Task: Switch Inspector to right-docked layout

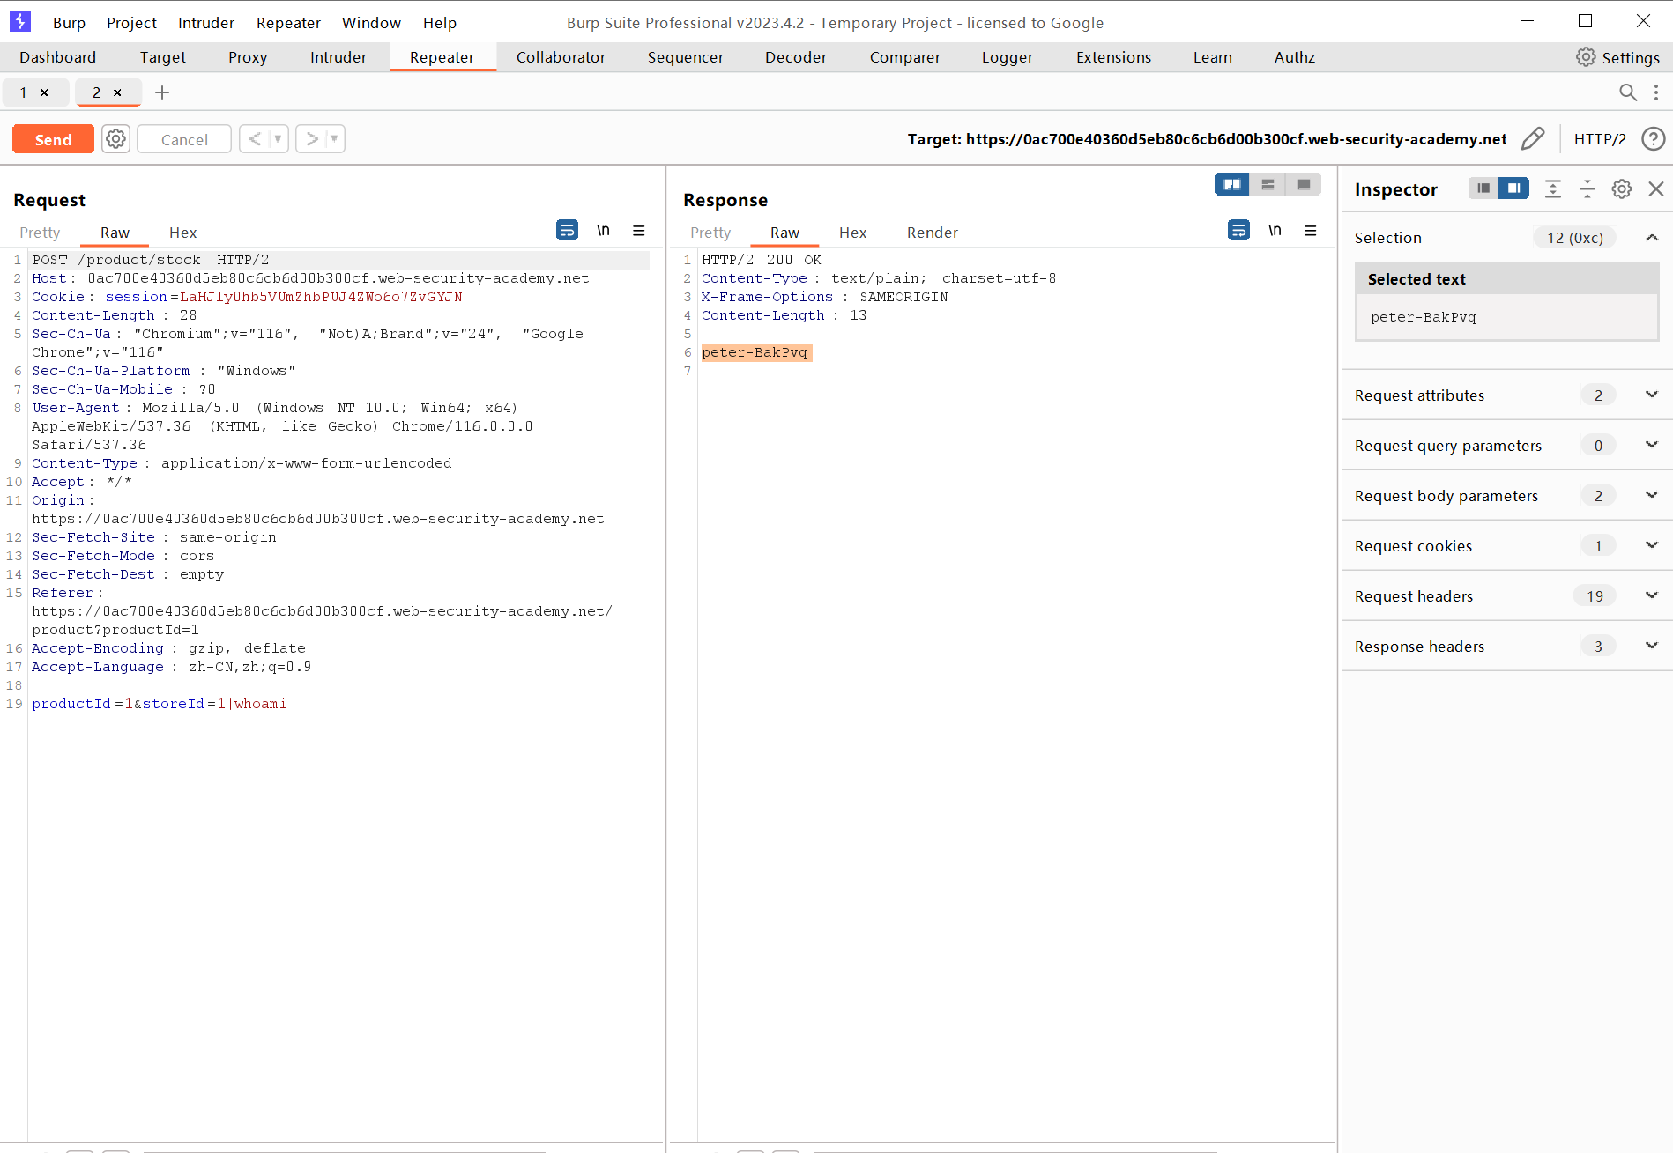Action: 1513,188
